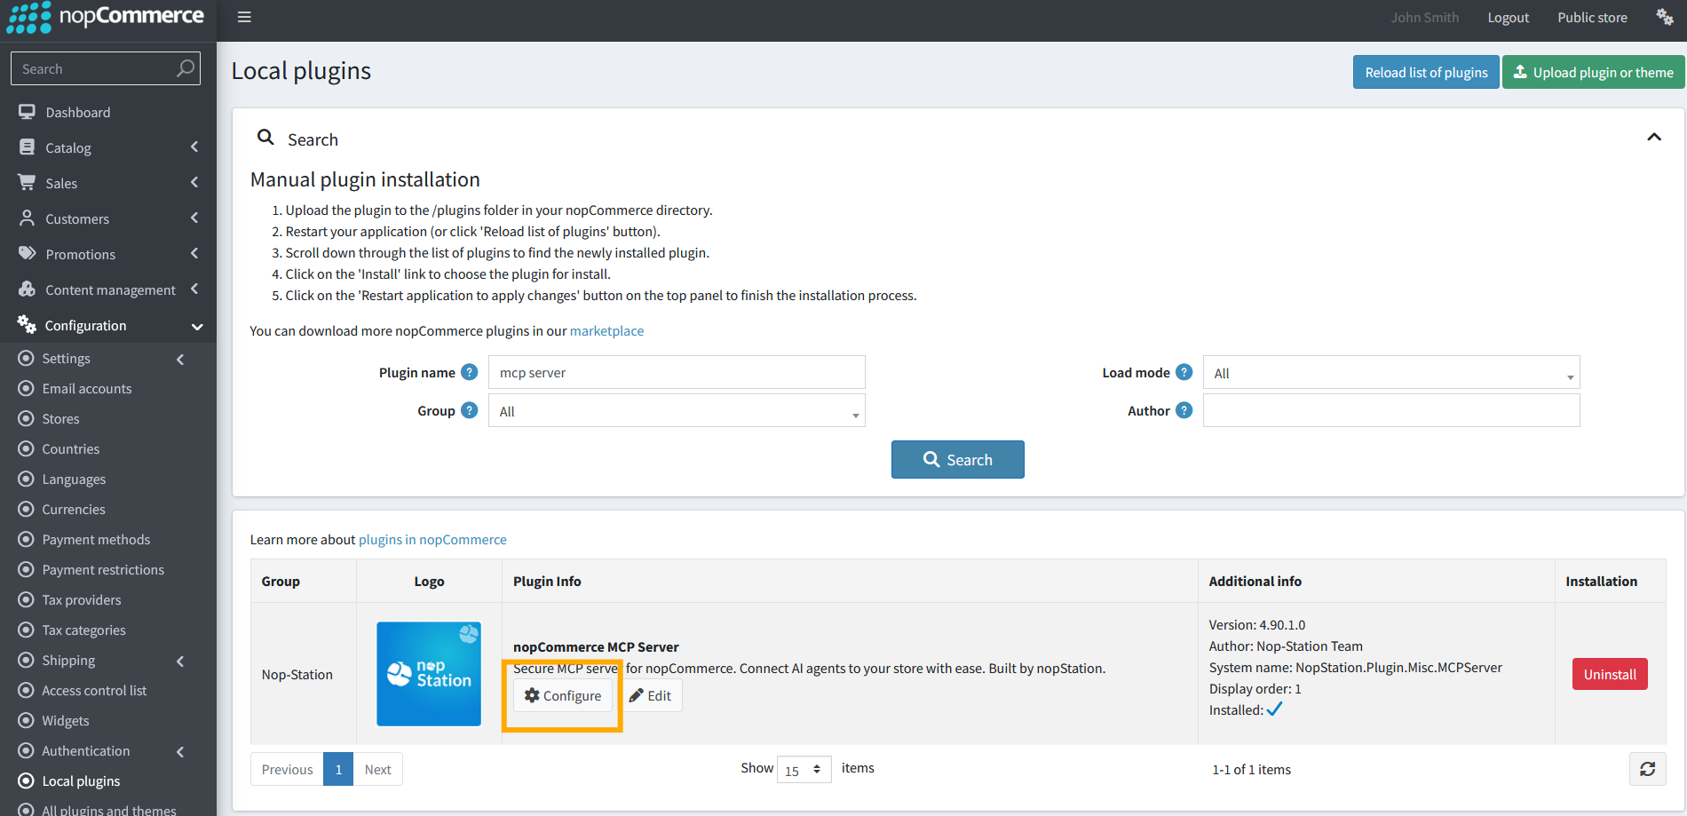1687x816 pixels.
Task: Expand the Sales menu
Action: pos(108,183)
